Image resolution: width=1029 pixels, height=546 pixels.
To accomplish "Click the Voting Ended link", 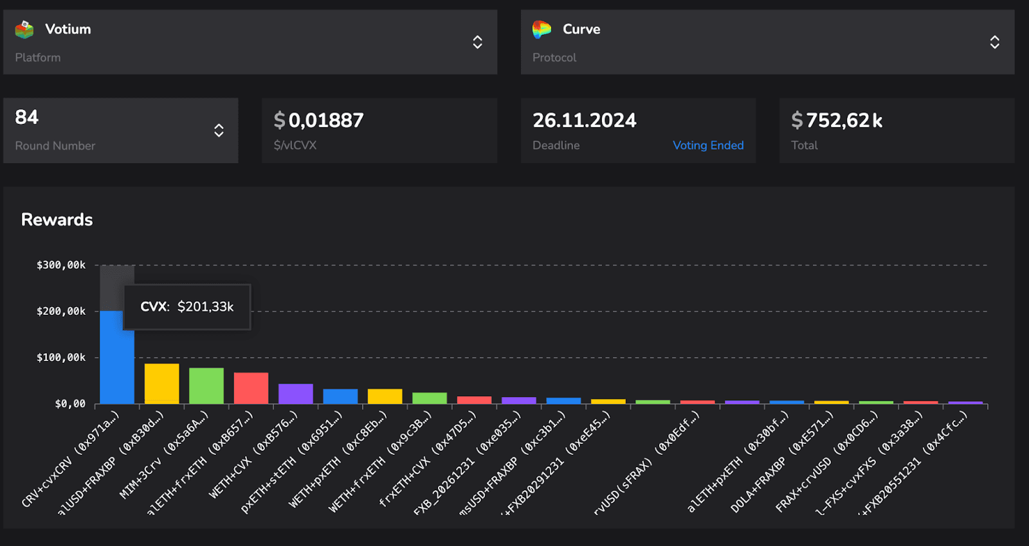I will coord(708,145).
